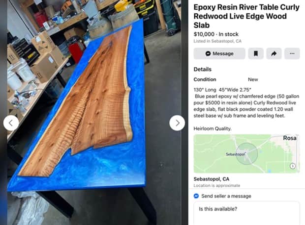Click the Messenger icon in Message button
The width and height of the screenshot is (305, 225).
[208, 53]
